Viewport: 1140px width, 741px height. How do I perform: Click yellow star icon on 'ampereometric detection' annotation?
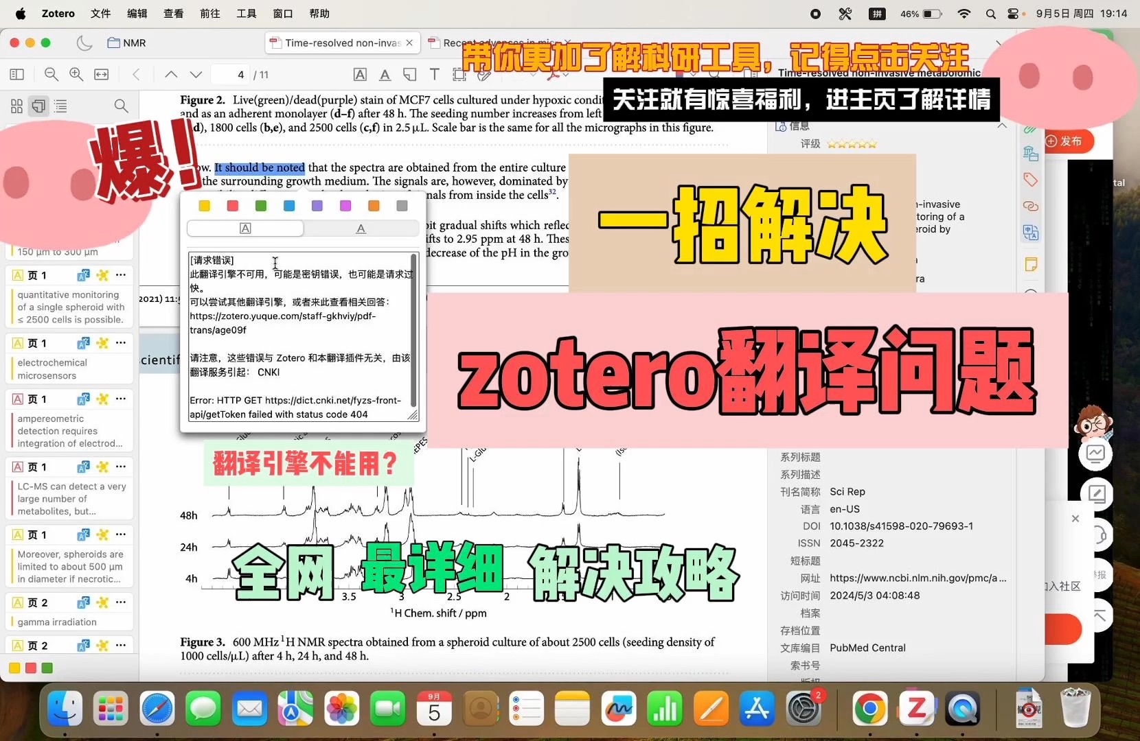(x=102, y=399)
